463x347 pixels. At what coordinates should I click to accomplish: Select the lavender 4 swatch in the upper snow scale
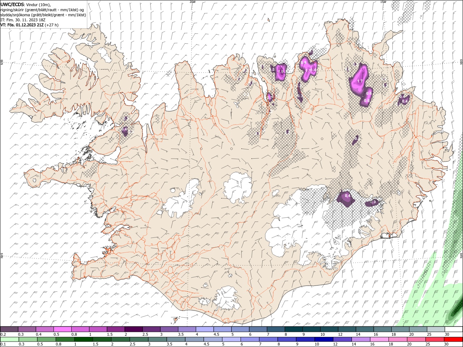205,329
